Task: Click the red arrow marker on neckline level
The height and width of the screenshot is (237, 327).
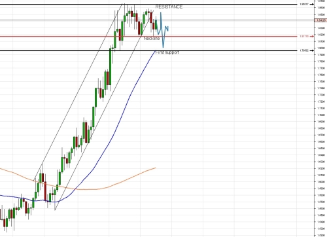Action: click(x=312, y=36)
